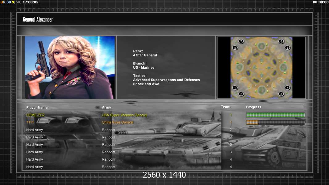This screenshot has width=329, height=185.
Task: Click the 17:00:05 clock in the status readout
Action: pyautogui.click(x=31, y=2)
